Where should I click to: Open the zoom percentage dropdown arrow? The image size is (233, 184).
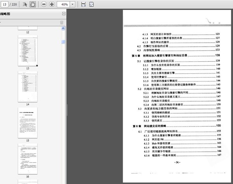[x=73, y=4]
